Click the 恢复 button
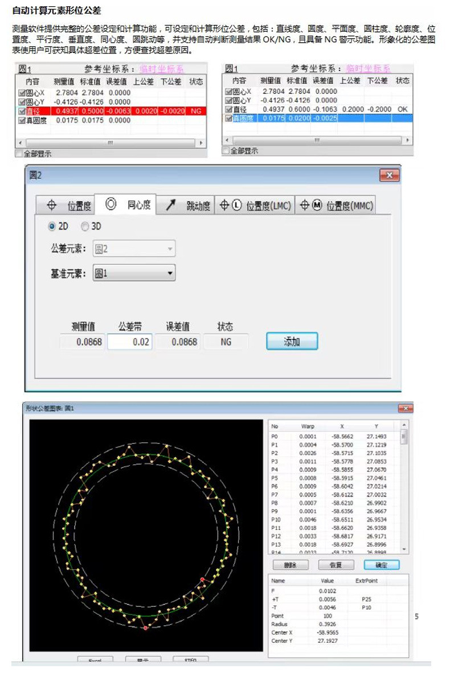Viewport: 450px width, 673px height. pos(336,565)
